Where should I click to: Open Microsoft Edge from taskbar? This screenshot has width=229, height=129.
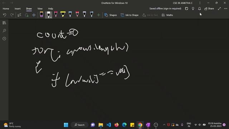[x=124, y=125]
